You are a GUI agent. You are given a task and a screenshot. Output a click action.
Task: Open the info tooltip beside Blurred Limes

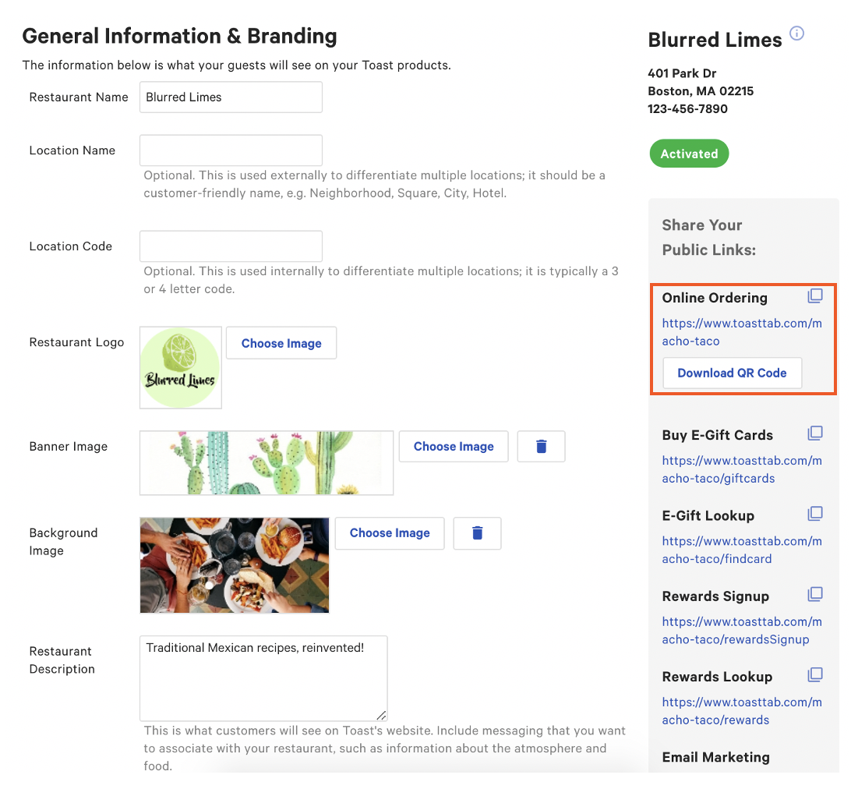pyautogui.click(x=796, y=34)
